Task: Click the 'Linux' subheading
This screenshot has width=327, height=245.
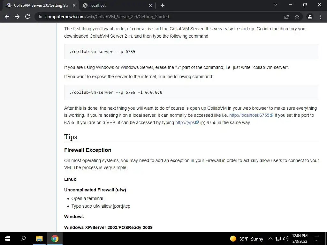Action: [70, 179]
